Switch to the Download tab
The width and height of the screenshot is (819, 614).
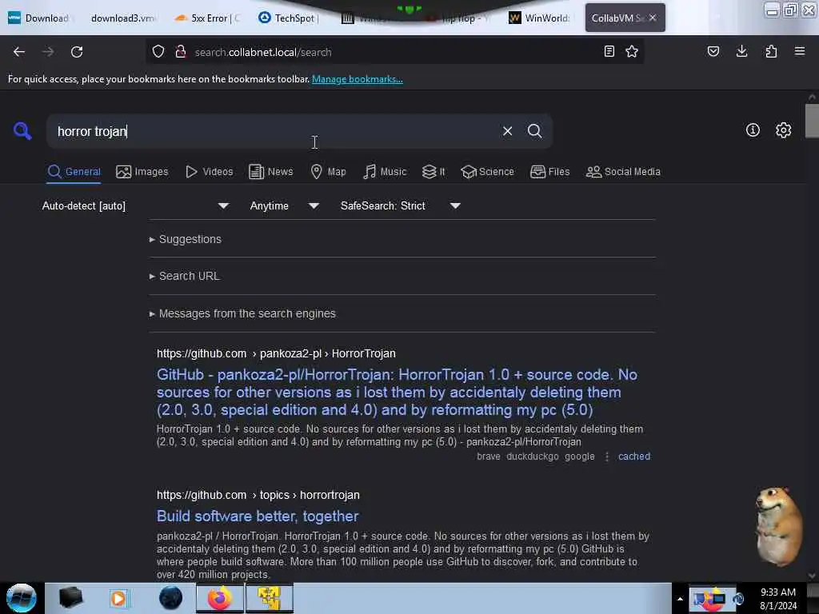point(39,18)
